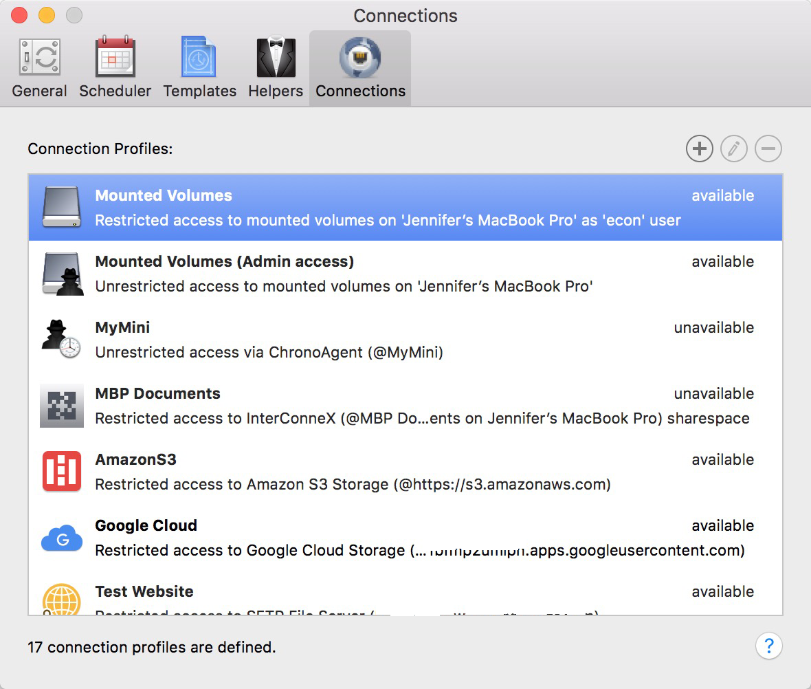The width and height of the screenshot is (811, 689).
Task: Select the AmazonS3 profile name
Action: tap(135, 460)
